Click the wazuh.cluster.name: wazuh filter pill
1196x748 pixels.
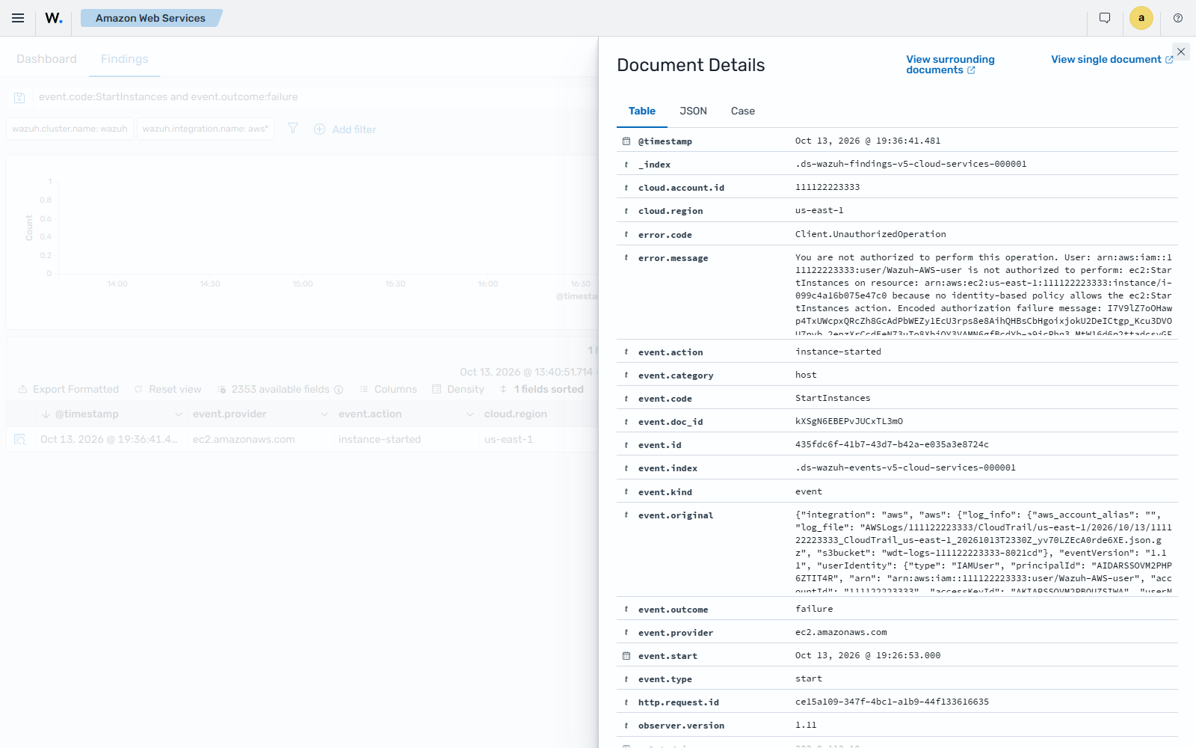pyautogui.click(x=70, y=129)
